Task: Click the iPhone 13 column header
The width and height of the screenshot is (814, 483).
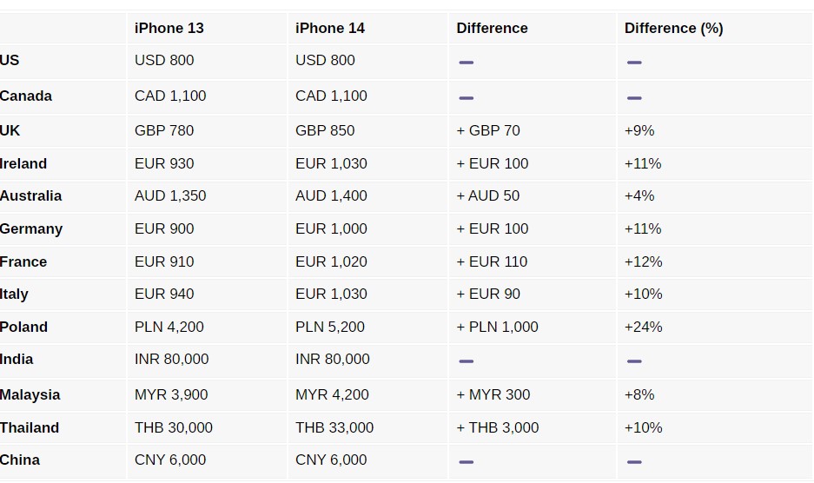Action: click(x=169, y=28)
